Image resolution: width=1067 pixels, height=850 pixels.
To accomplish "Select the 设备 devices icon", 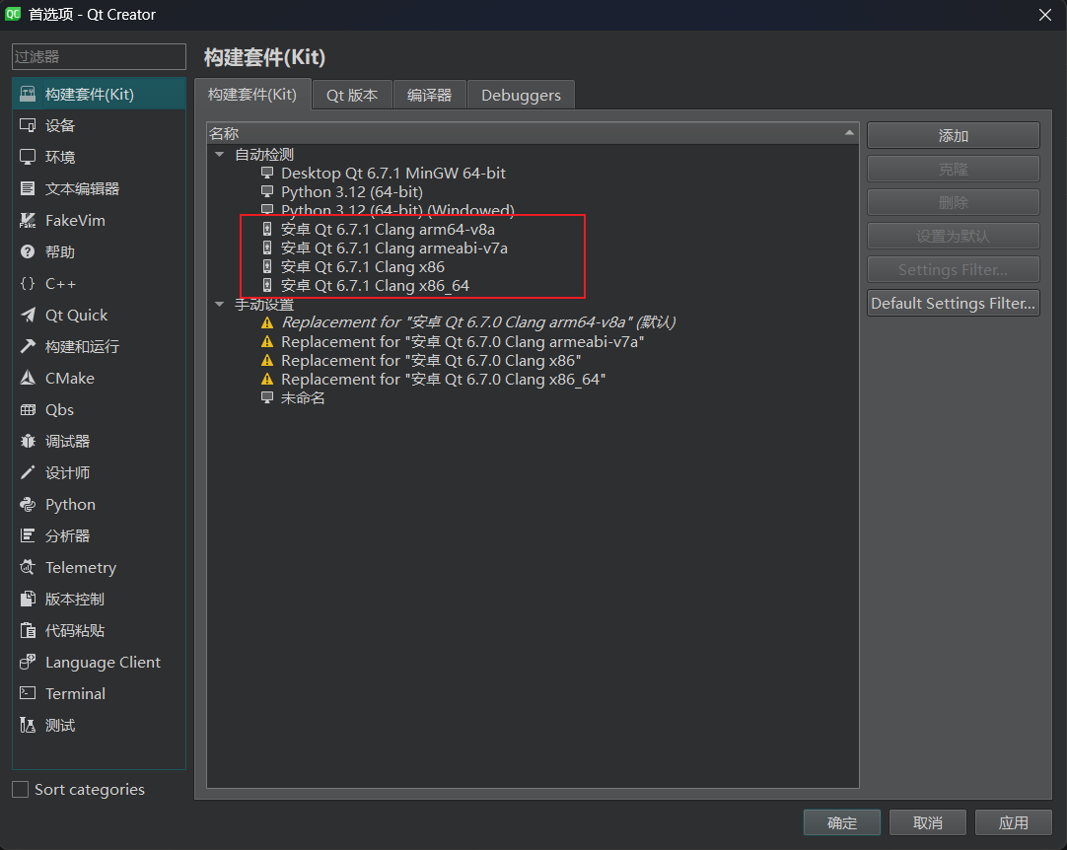I will click(28, 125).
